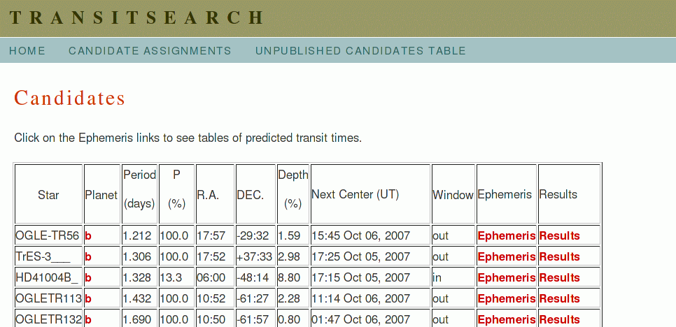Open UNPUBLISHED CANDIDATES TABLE menu item
The height and width of the screenshot is (327, 676).
(360, 51)
